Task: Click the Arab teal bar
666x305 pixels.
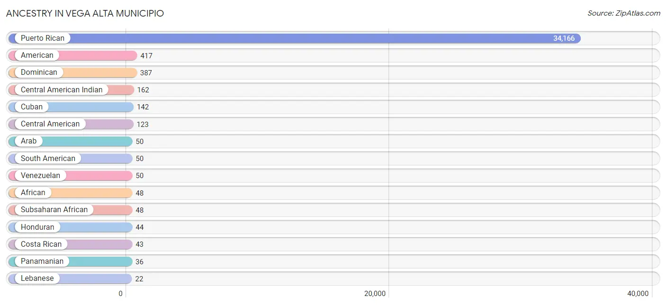Action: (x=70, y=141)
